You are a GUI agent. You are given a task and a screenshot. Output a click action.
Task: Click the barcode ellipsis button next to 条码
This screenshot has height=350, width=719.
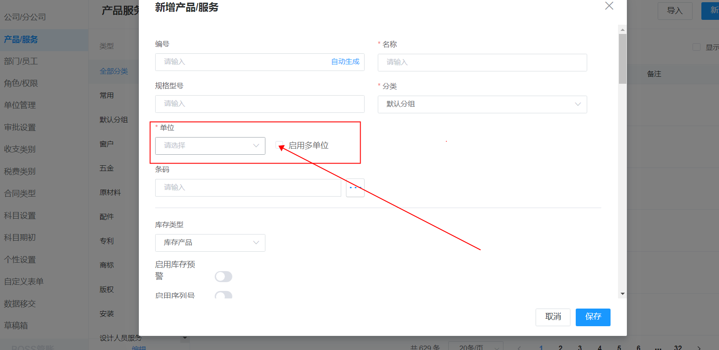click(355, 188)
